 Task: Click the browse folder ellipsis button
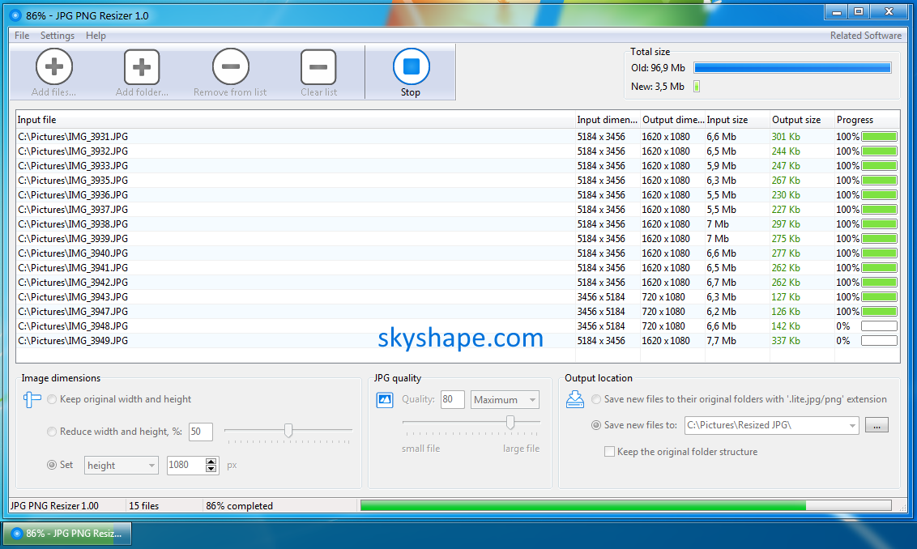pos(876,425)
